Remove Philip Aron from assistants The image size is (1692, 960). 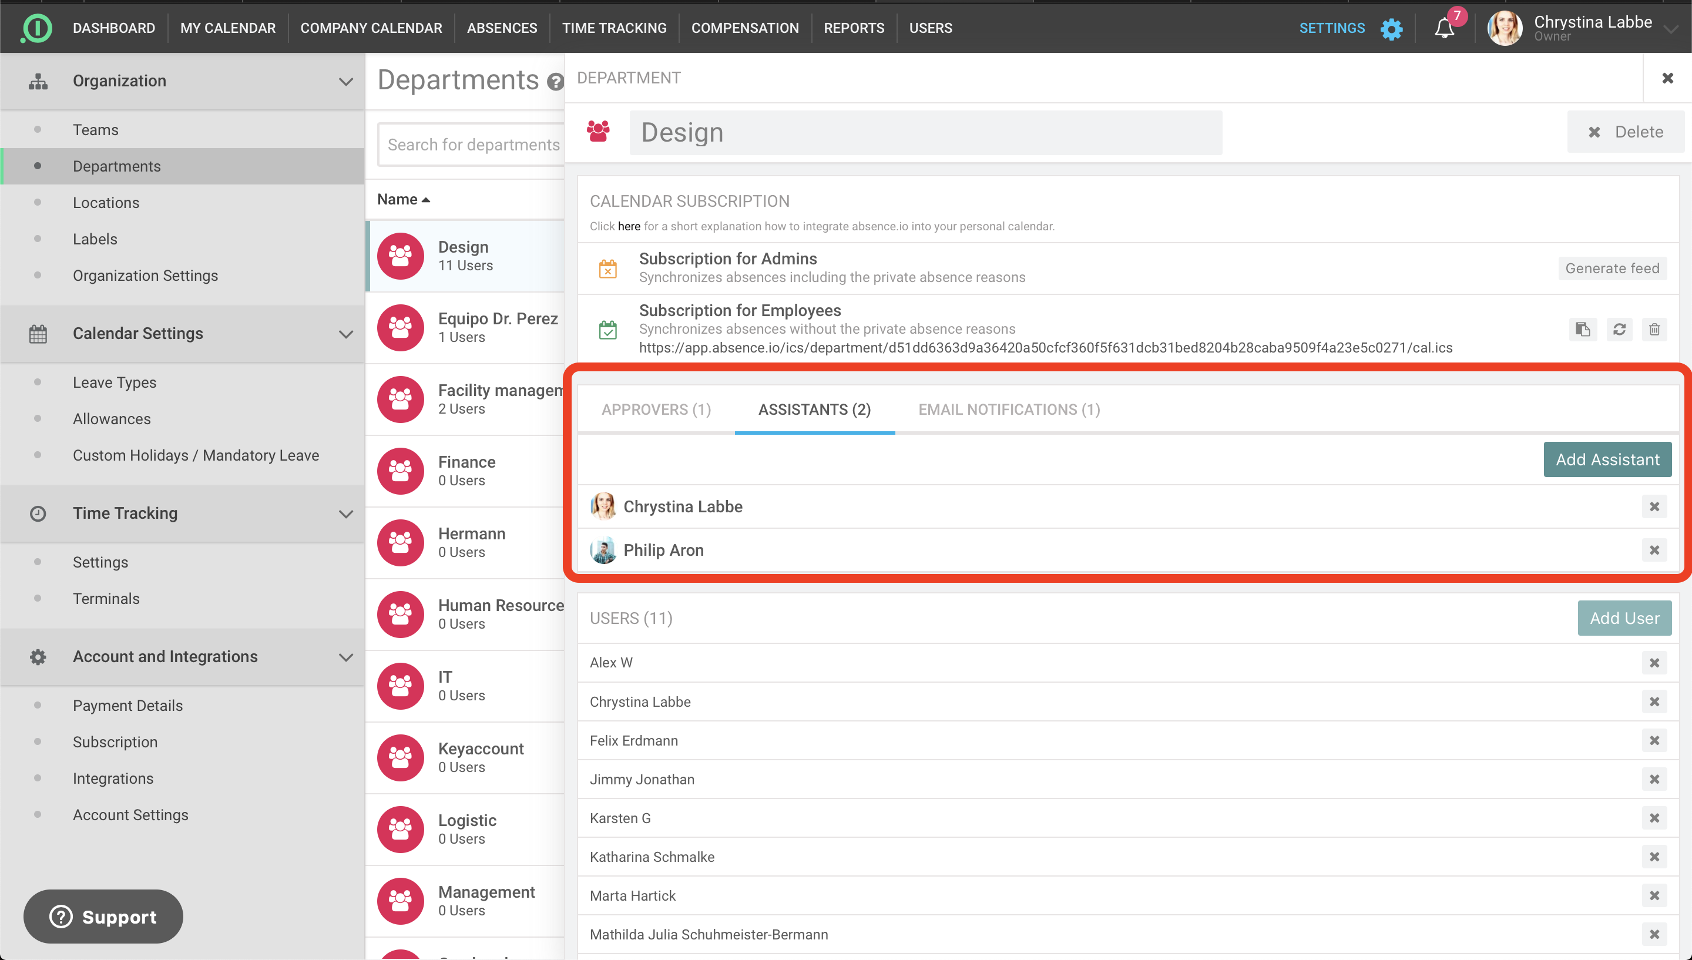[x=1654, y=550]
